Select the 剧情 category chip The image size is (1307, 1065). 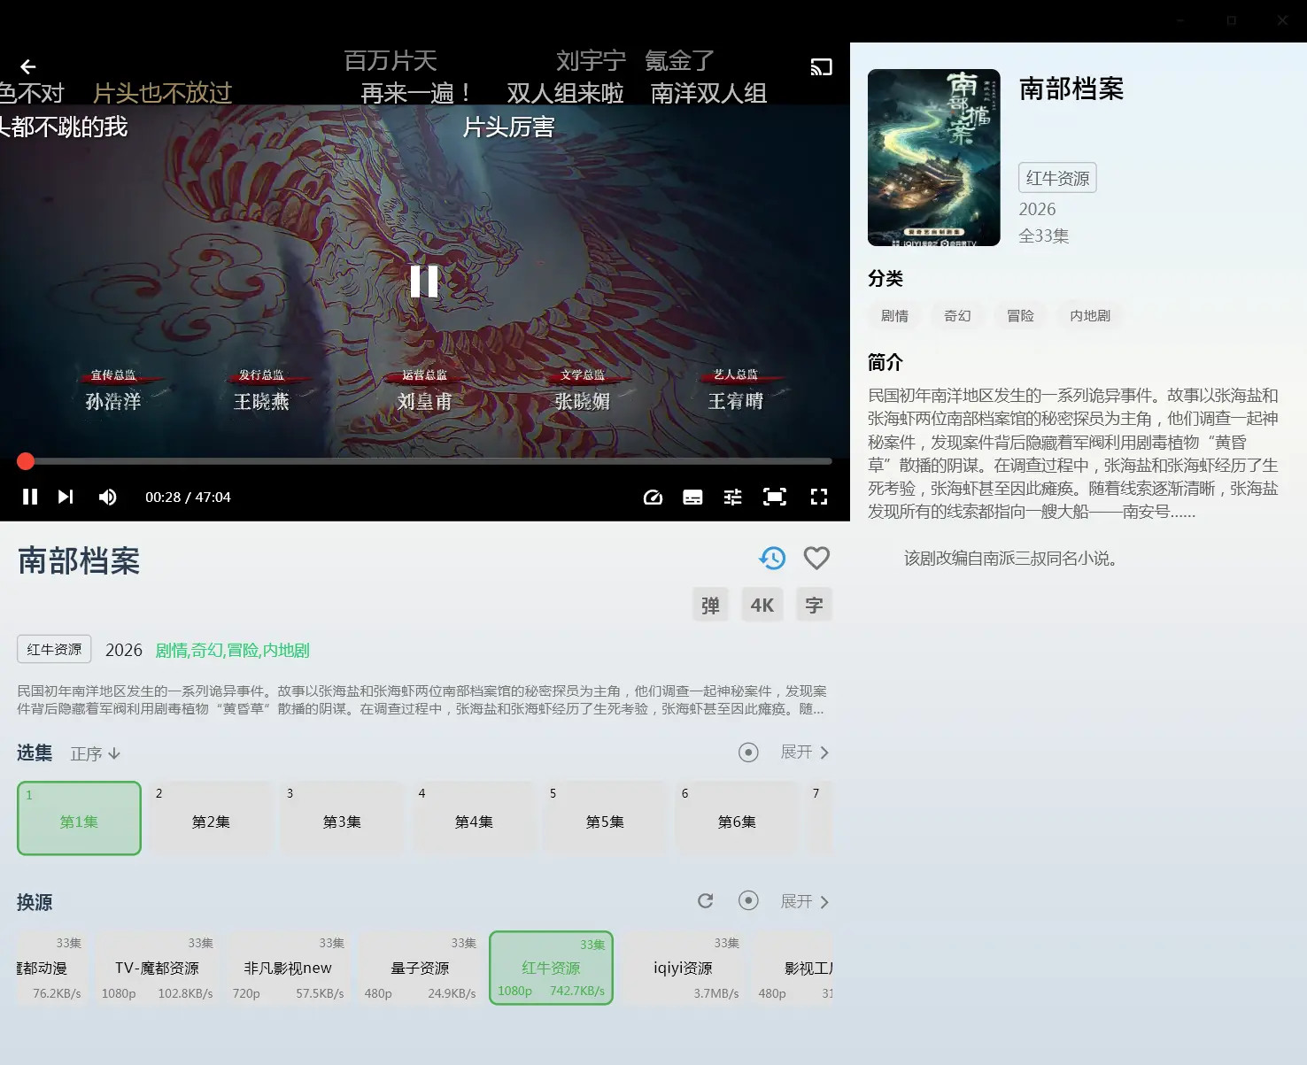(894, 316)
